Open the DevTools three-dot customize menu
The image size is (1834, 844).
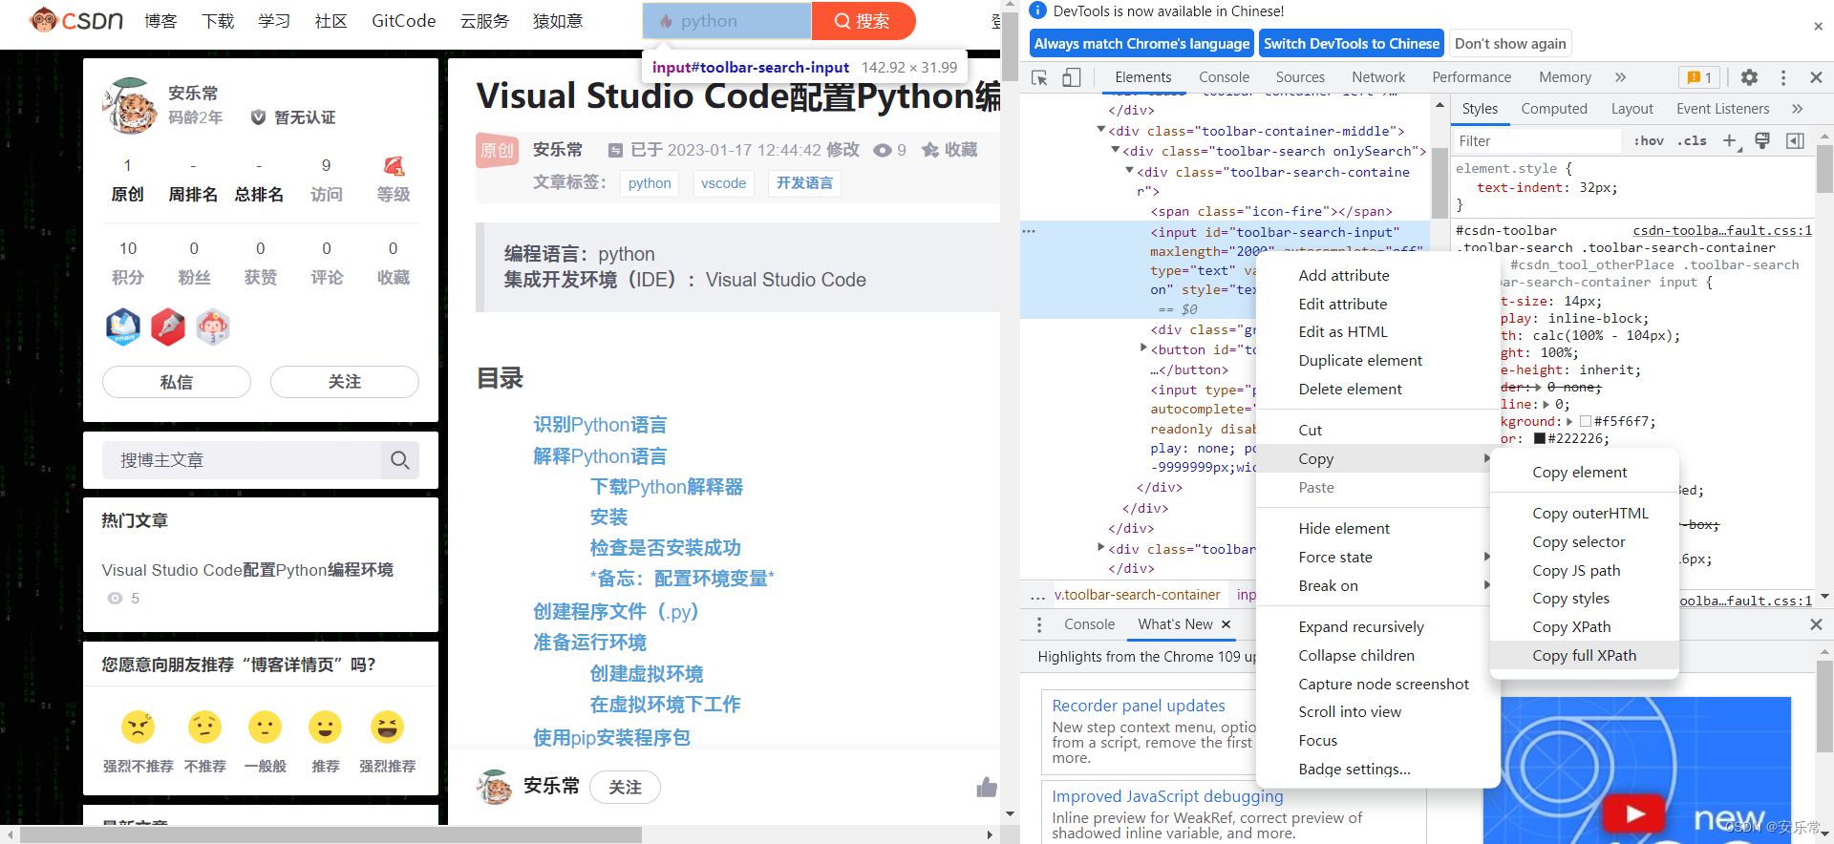1782,77
